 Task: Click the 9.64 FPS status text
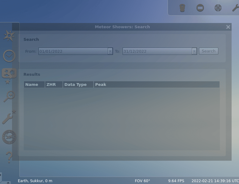(176, 181)
